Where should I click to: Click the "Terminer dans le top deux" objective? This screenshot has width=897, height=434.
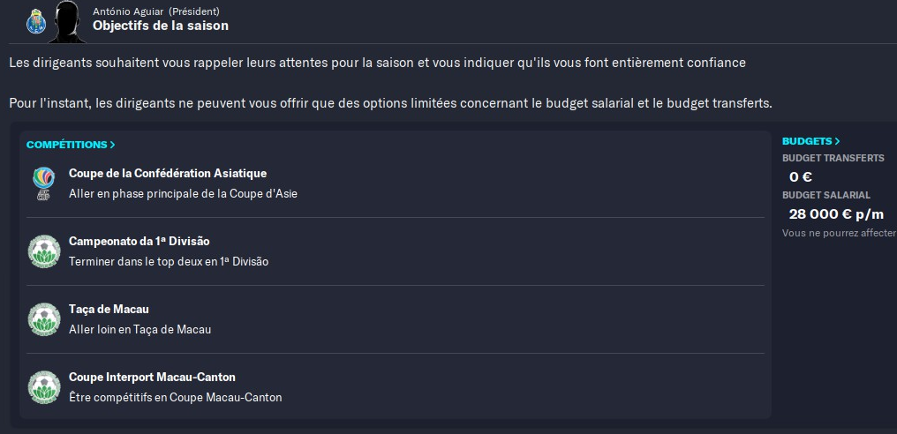pos(169,261)
